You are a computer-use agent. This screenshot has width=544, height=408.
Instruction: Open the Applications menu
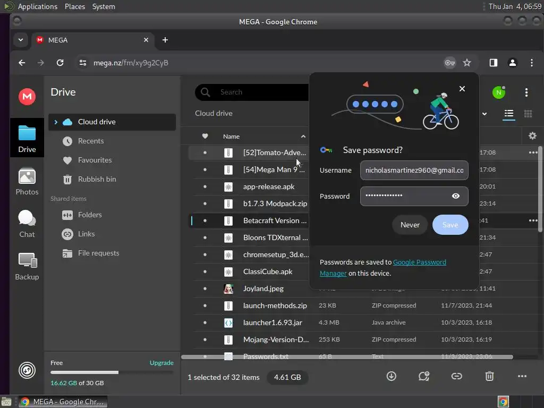tap(38, 6)
